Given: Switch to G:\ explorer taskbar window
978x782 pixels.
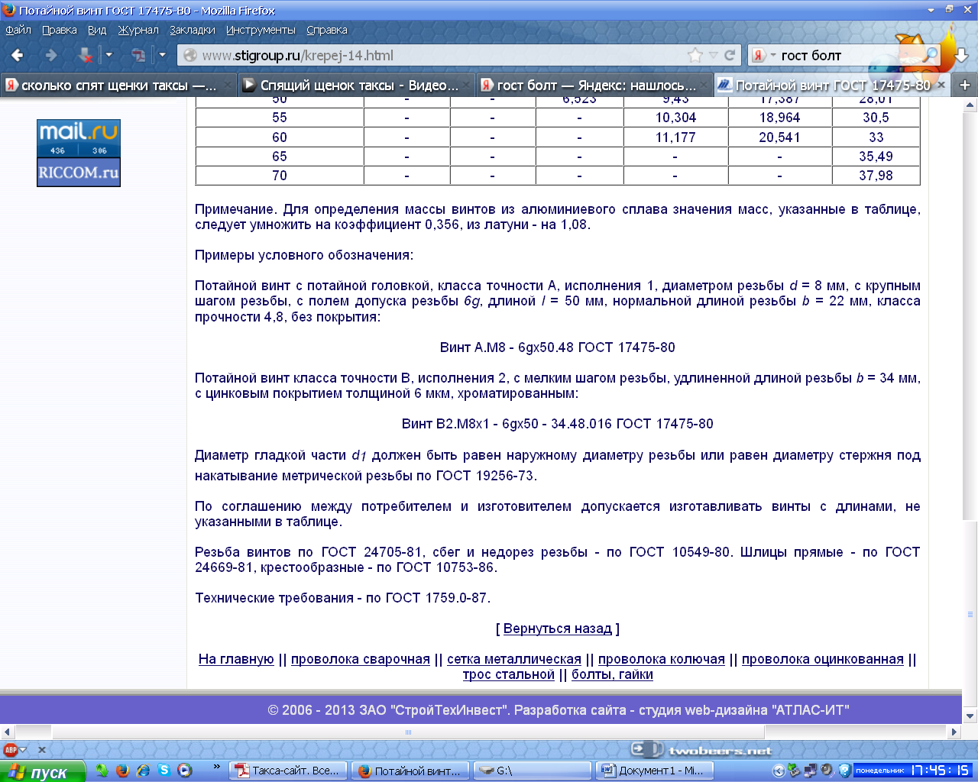Looking at the screenshot, I should tap(532, 771).
